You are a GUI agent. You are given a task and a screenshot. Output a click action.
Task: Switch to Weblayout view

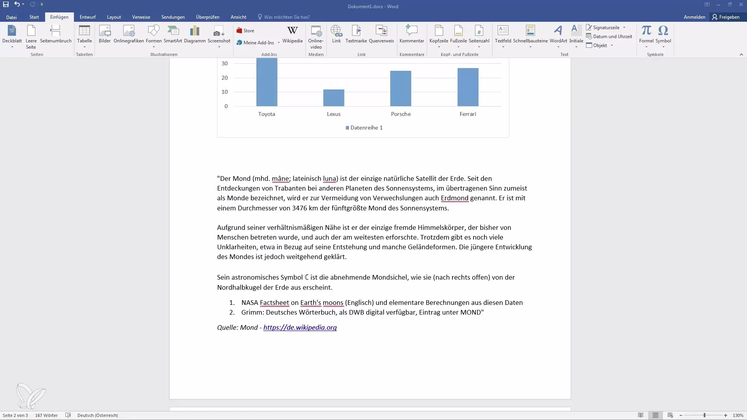[x=670, y=415]
